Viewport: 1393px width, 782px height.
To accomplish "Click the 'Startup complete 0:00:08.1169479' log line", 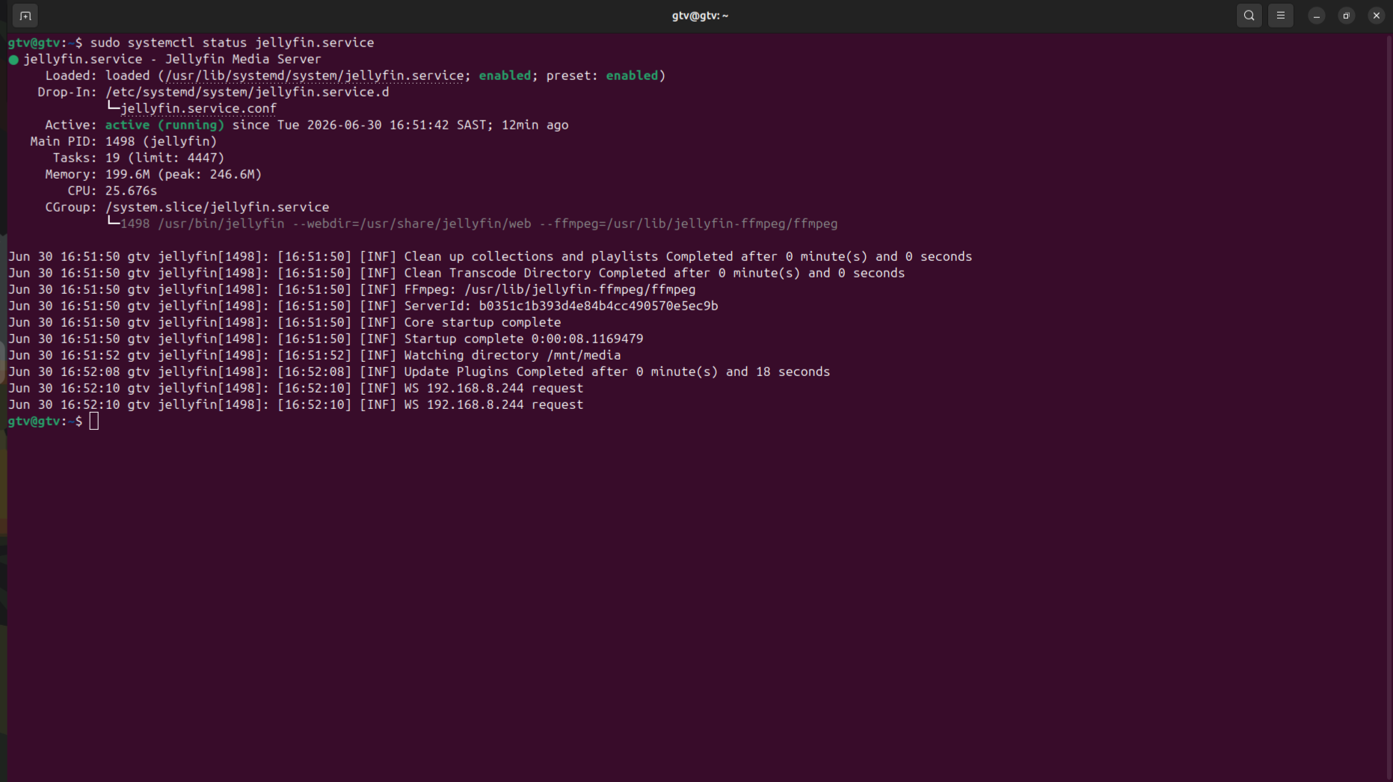I will (x=325, y=339).
